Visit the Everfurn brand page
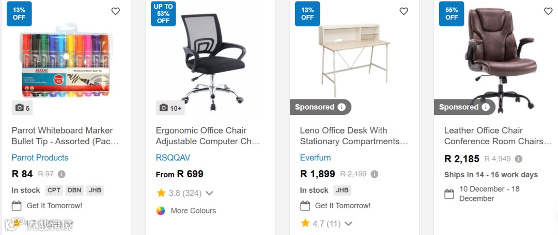Image resolution: width=558 pixels, height=235 pixels. tap(315, 158)
